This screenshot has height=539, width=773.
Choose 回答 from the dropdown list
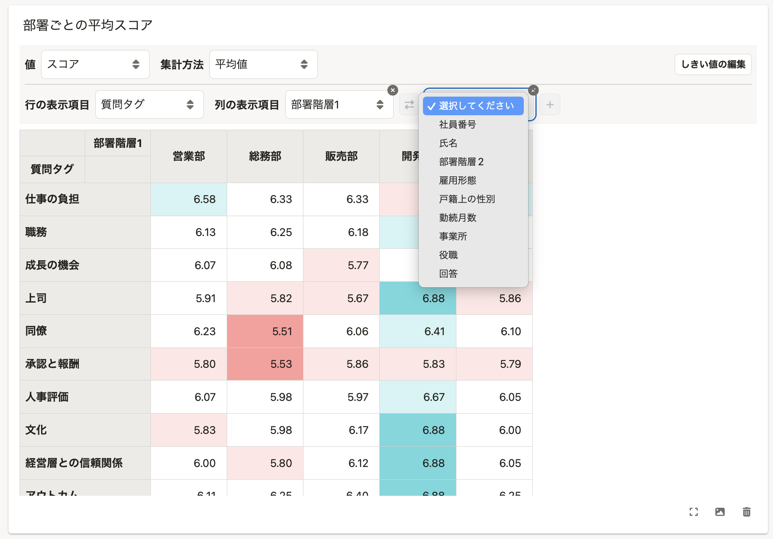(x=473, y=274)
